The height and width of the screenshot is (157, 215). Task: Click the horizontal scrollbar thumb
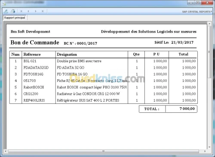pos(103,151)
